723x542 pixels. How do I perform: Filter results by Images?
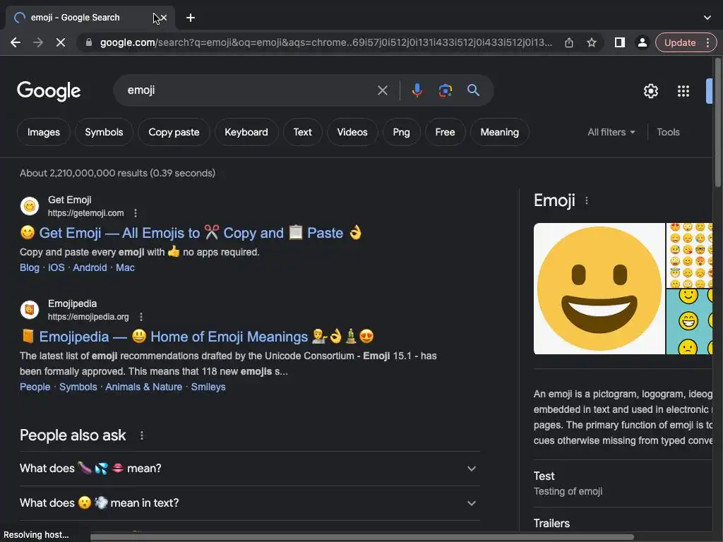[43, 132]
